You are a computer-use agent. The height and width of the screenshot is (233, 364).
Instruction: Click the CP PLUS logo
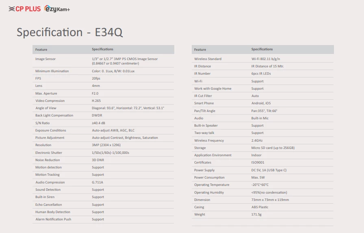point(24,9)
